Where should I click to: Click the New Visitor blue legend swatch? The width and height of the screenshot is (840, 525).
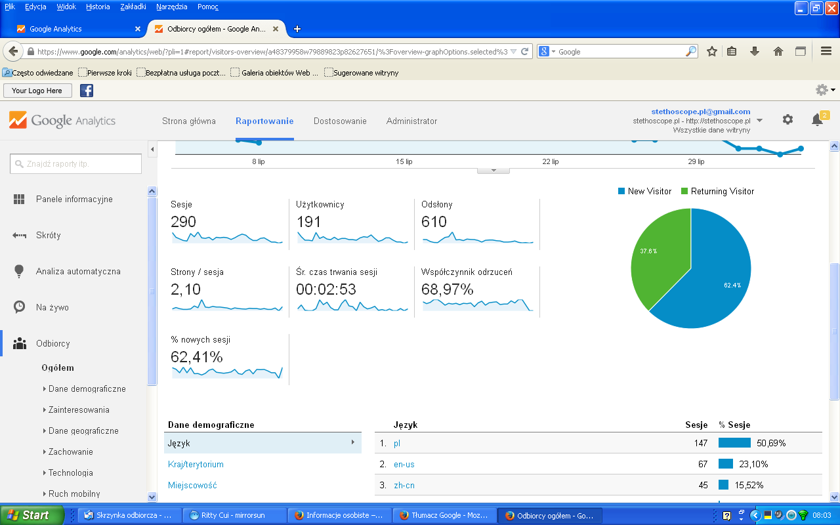click(x=621, y=191)
